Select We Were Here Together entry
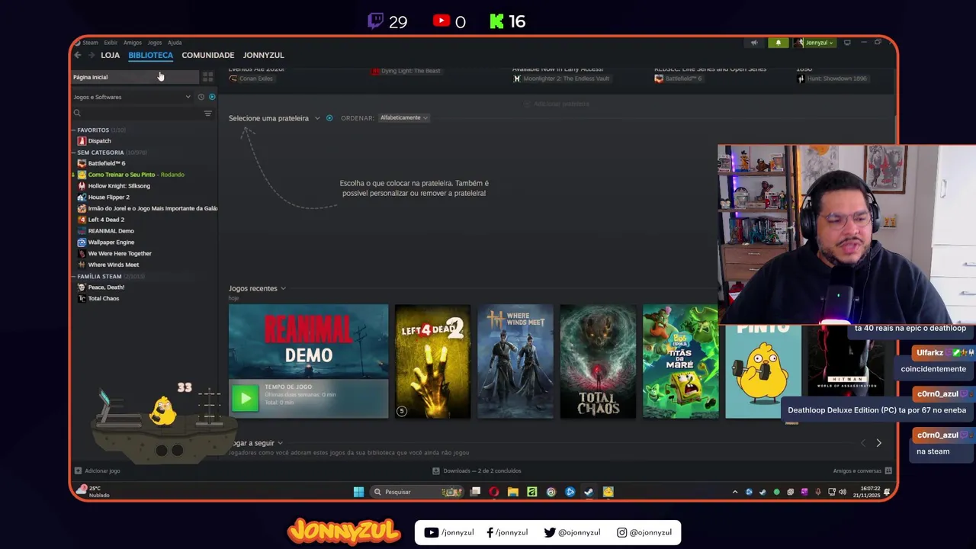Viewport: 976px width, 549px height. tap(120, 253)
